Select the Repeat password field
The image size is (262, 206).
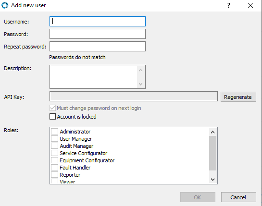pos(98,47)
